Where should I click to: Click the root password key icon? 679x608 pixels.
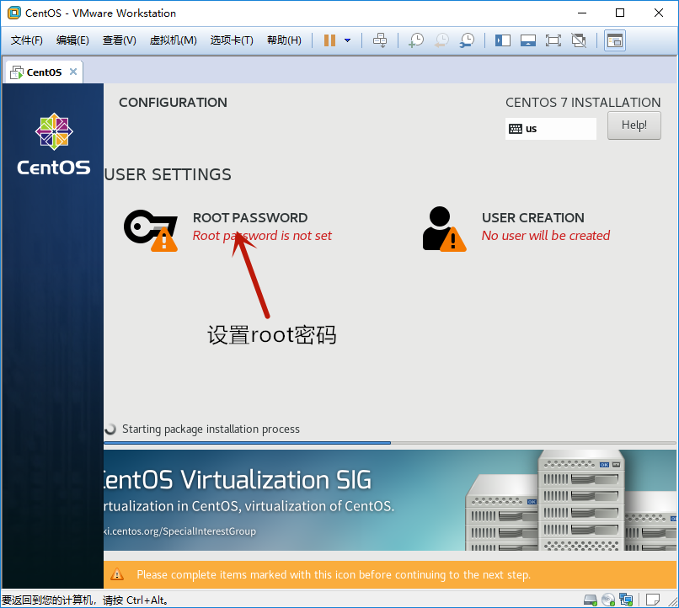click(151, 230)
